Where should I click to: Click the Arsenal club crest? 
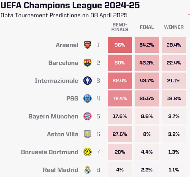88,45
